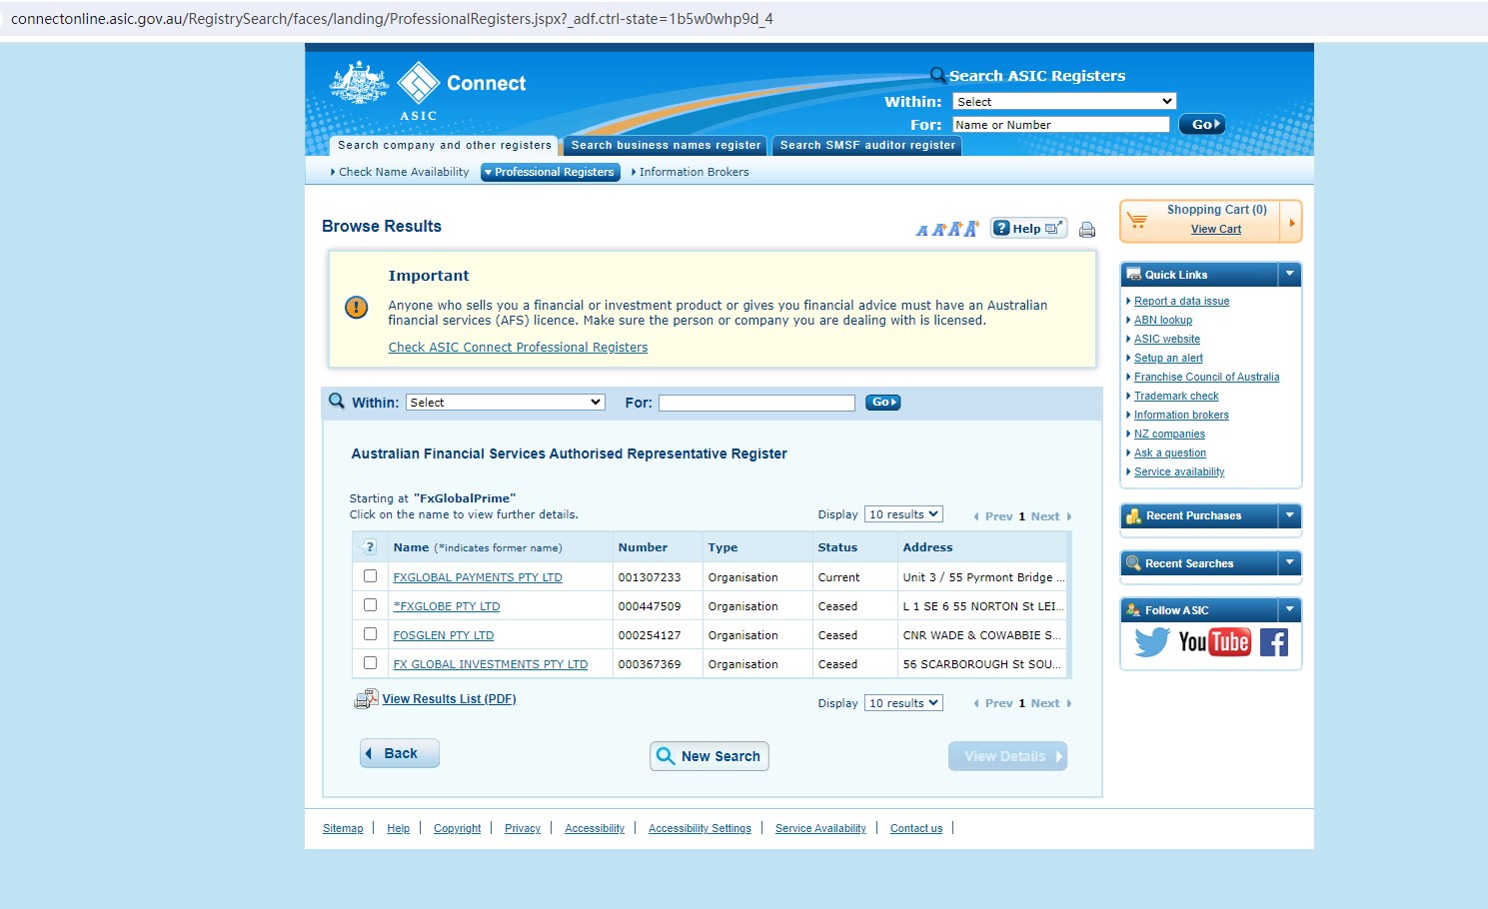This screenshot has height=909, width=1488.
Task: Open the Ask a question link
Action: click(x=1170, y=453)
